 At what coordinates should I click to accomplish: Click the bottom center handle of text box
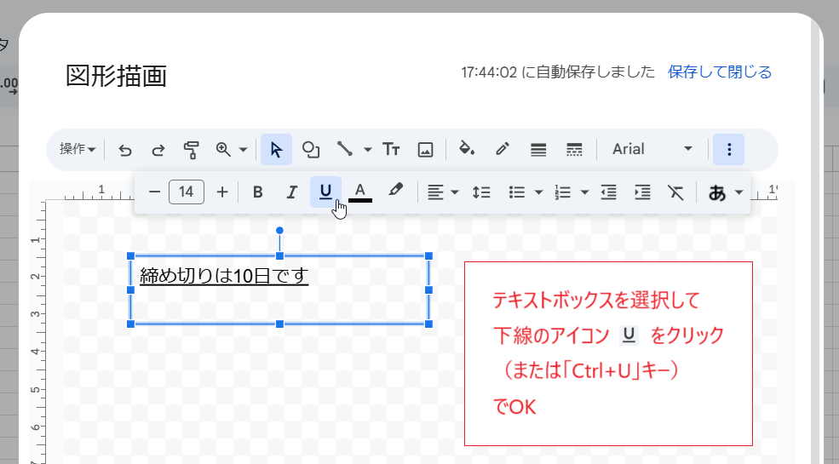279,324
